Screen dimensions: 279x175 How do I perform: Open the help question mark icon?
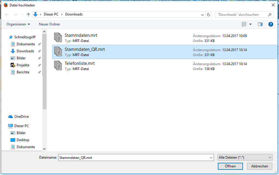[x=271, y=24]
